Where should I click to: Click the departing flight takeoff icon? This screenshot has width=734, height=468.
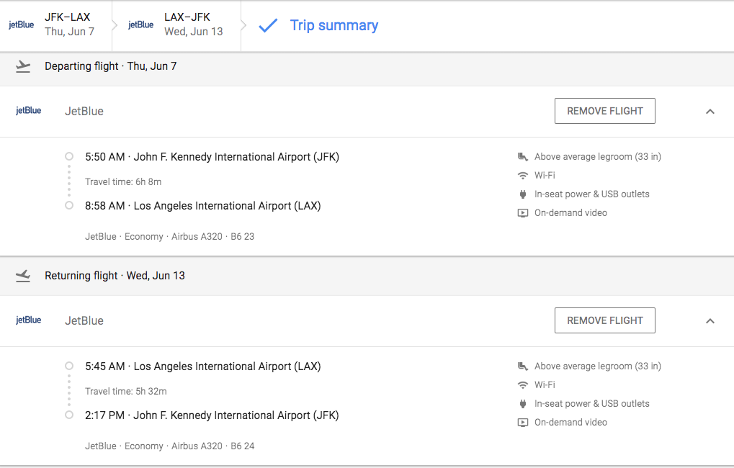coord(23,66)
